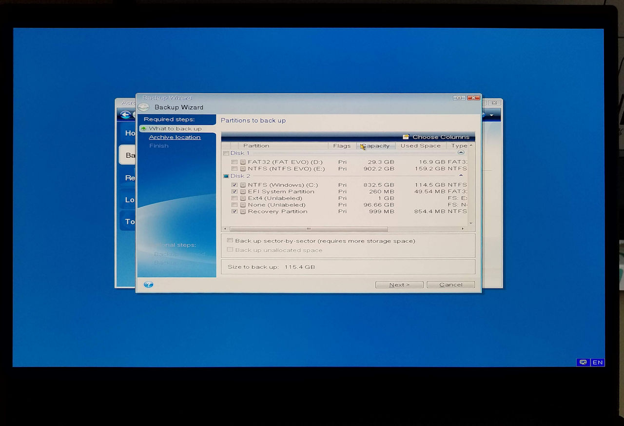
Task: Click the grey back arrow in Backup Wizard header
Action: click(143, 107)
